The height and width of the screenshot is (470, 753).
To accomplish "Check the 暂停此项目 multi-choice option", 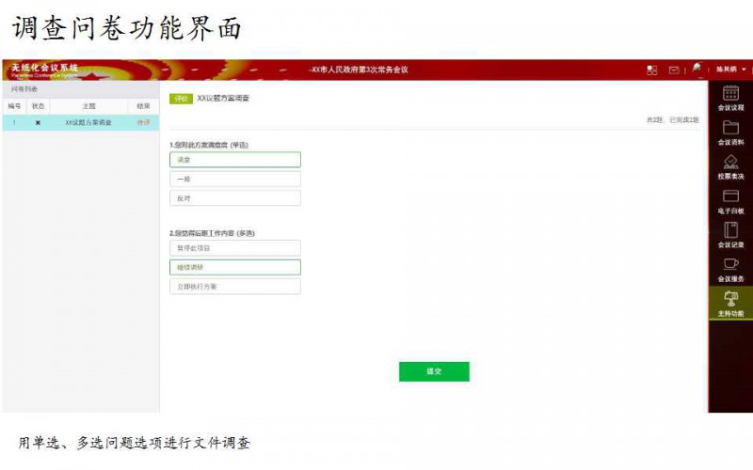I will 235,248.
